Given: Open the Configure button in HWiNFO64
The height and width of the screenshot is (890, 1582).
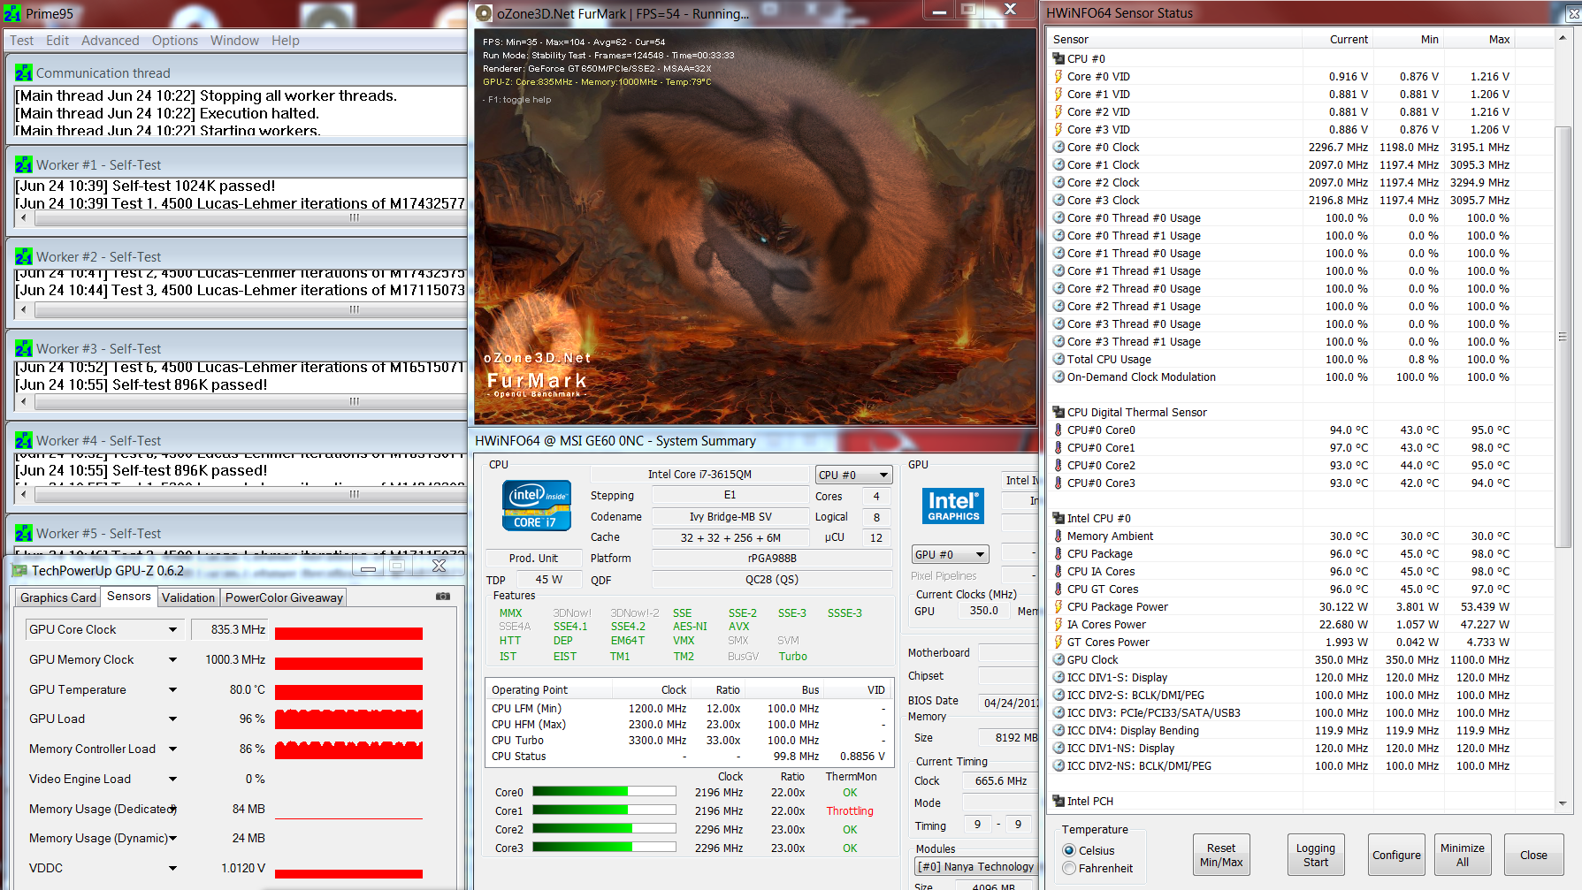Looking at the screenshot, I should click(1396, 855).
